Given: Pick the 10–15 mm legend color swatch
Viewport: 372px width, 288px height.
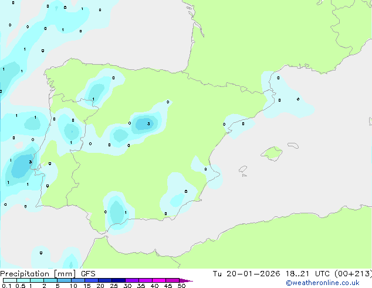Looking at the screenshot, I should point(78,280).
